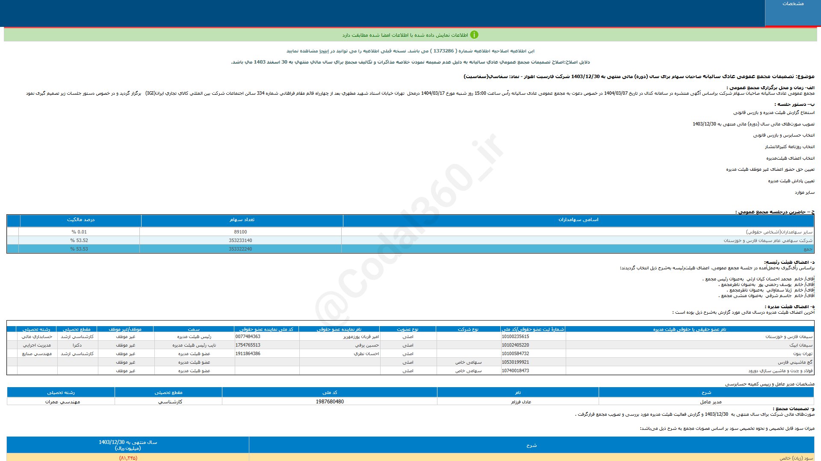Screen dimensions: 821x461
Task: Click agenda item انتخاب اعضای هیئت‌مدیره
Action: click(x=790, y=158)
